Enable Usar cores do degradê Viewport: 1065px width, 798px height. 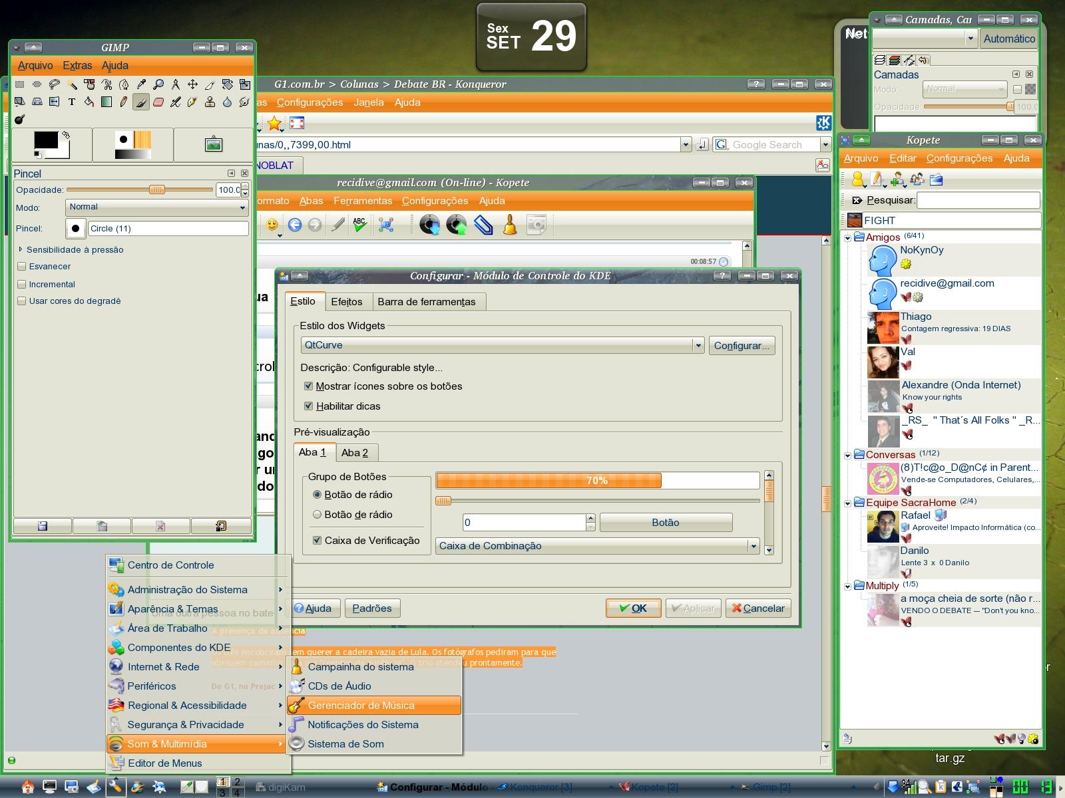tap(22, 301)
